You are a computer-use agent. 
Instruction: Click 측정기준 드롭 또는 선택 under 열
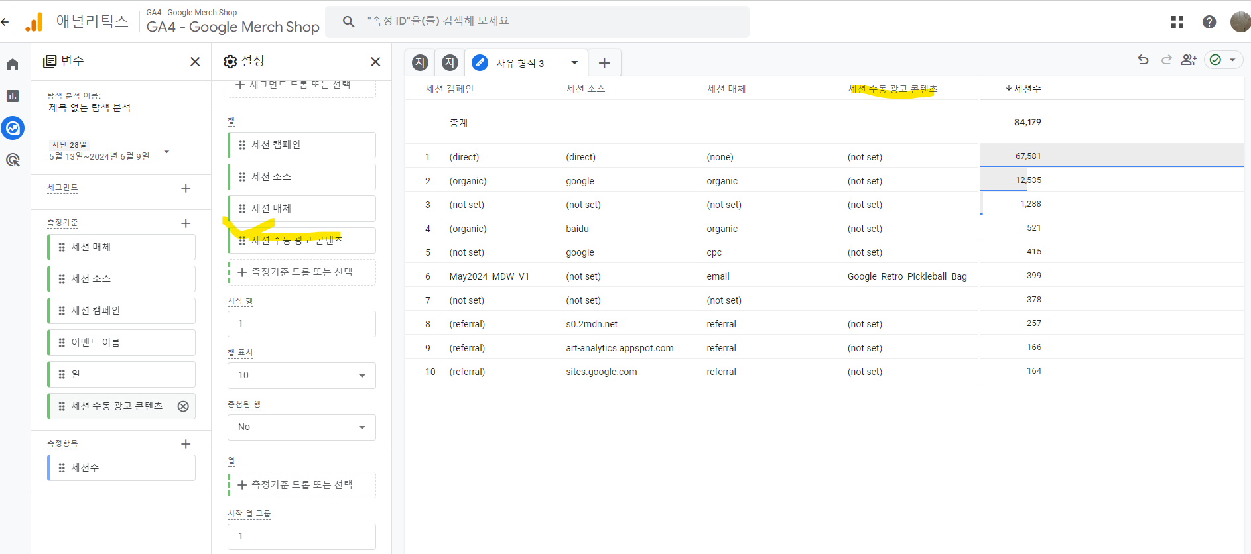pyautogui.click(x=302, y=485)
